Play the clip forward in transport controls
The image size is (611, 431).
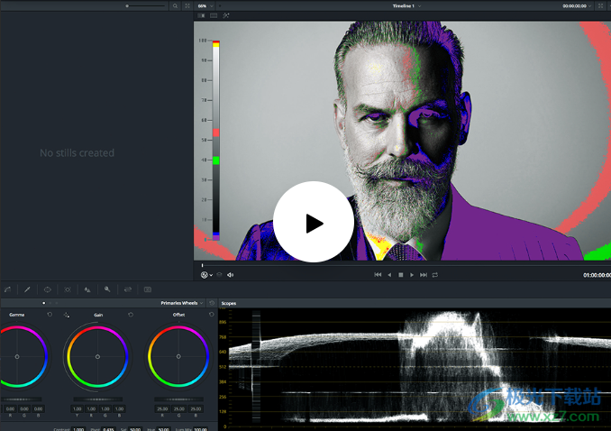(x=412, y=275)
